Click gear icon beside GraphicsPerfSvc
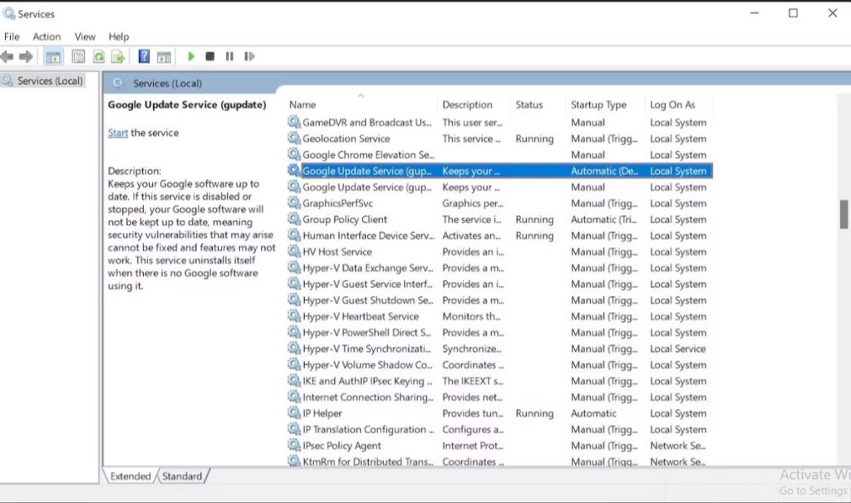Viewport: 851px width, 503px height. pyautogui.click(x=293, y=203)
